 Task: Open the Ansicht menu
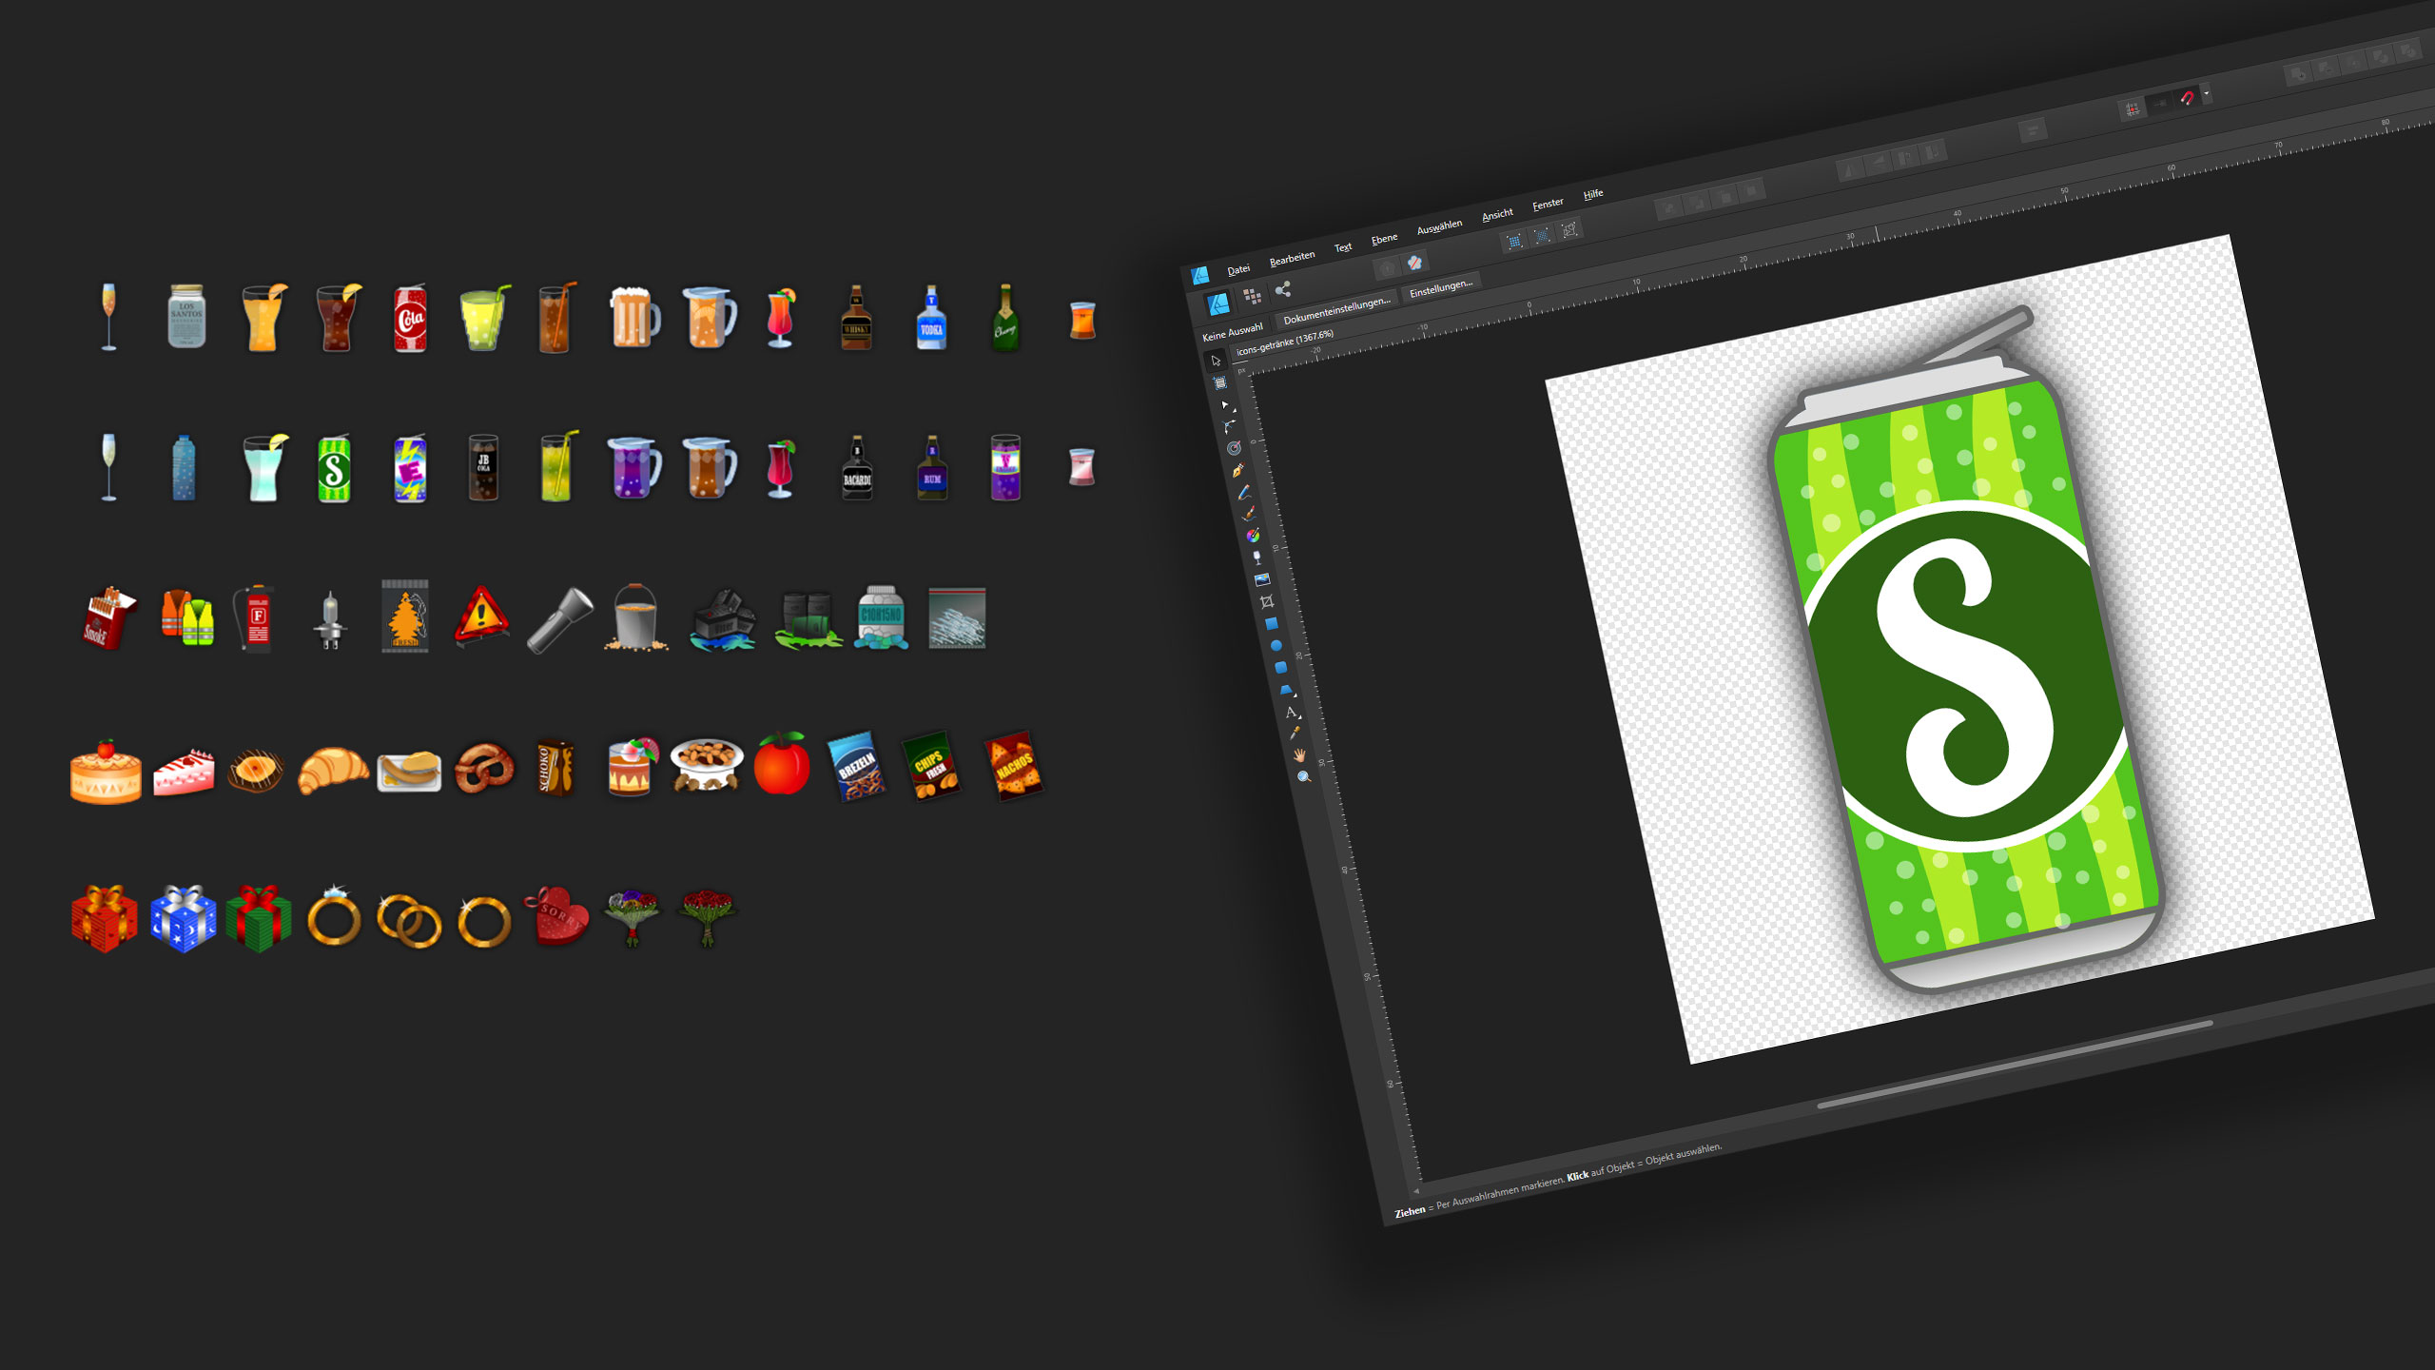tap(1497, 215)
